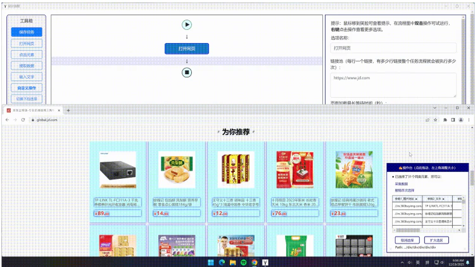Add 提取数据 operation from toolbox
The width and height of the screenshot is (475, 267).
click(x=27, y=65)
